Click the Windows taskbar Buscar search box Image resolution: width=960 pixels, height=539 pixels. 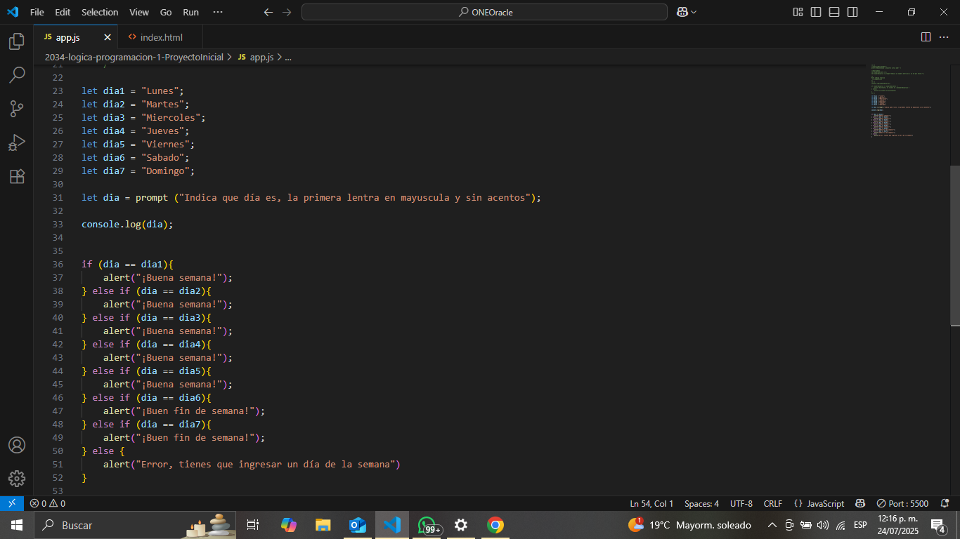pyautogui.click(x=135, y=525)
